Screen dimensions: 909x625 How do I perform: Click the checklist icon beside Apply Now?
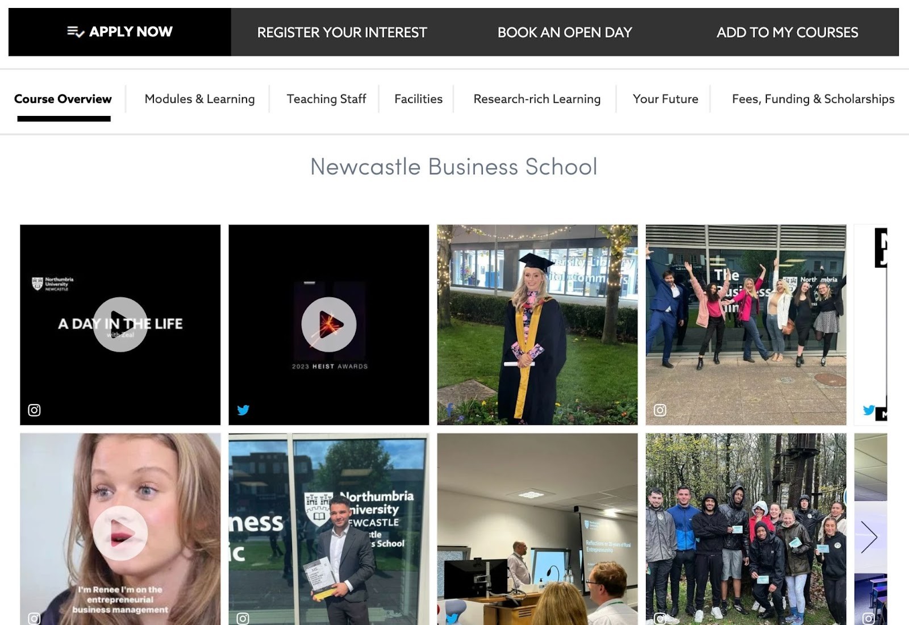pos(76,32)
